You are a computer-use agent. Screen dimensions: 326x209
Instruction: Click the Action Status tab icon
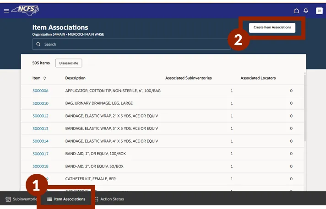tap(96, 199)
